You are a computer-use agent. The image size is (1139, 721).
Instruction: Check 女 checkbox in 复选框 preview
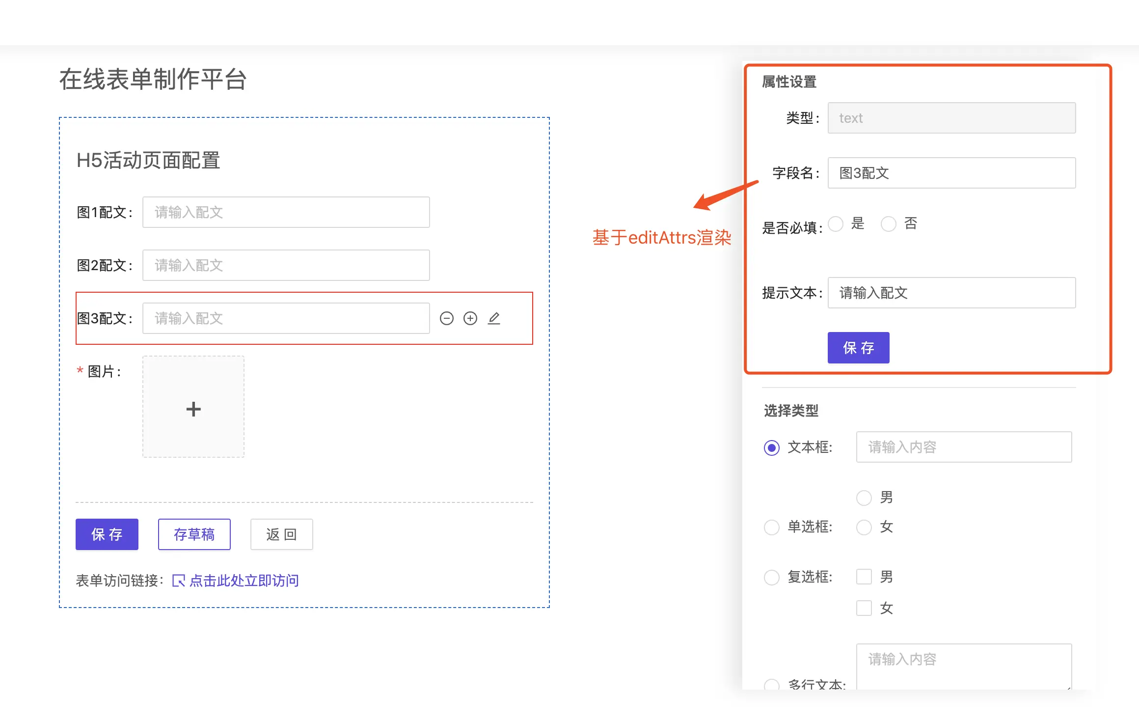[x=864, y=608]
